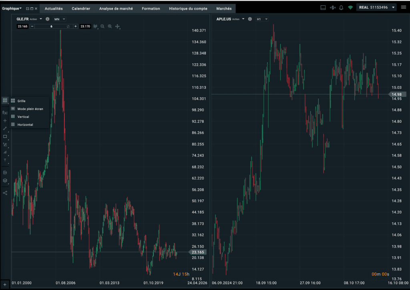The width and height of the screenshot is (410, 290).
Task: Sell GLE.FR at 23.165
Action: [x=22, y=26]
